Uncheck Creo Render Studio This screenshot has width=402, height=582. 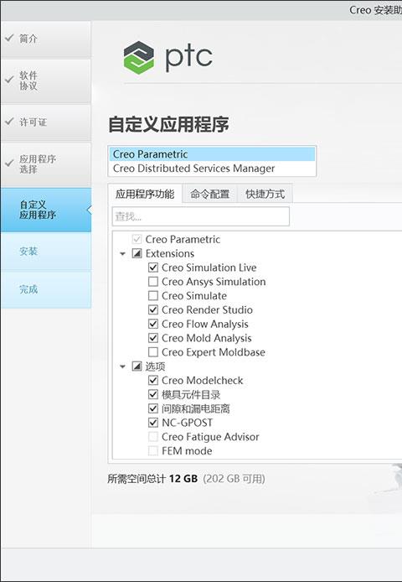point(153,310)
